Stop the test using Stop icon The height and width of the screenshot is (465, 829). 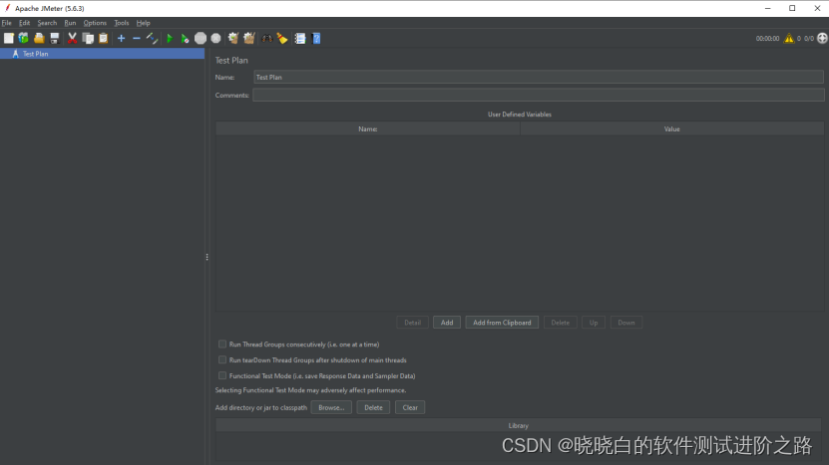point(201,38)
